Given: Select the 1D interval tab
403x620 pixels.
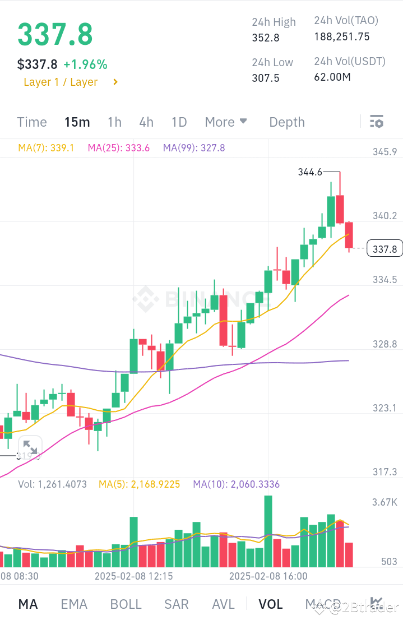Looking at the screenshot, I should point(179,122).
